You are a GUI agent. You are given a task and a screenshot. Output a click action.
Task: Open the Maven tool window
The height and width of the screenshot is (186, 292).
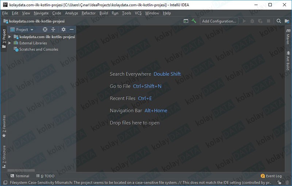[x=288, y=36]
